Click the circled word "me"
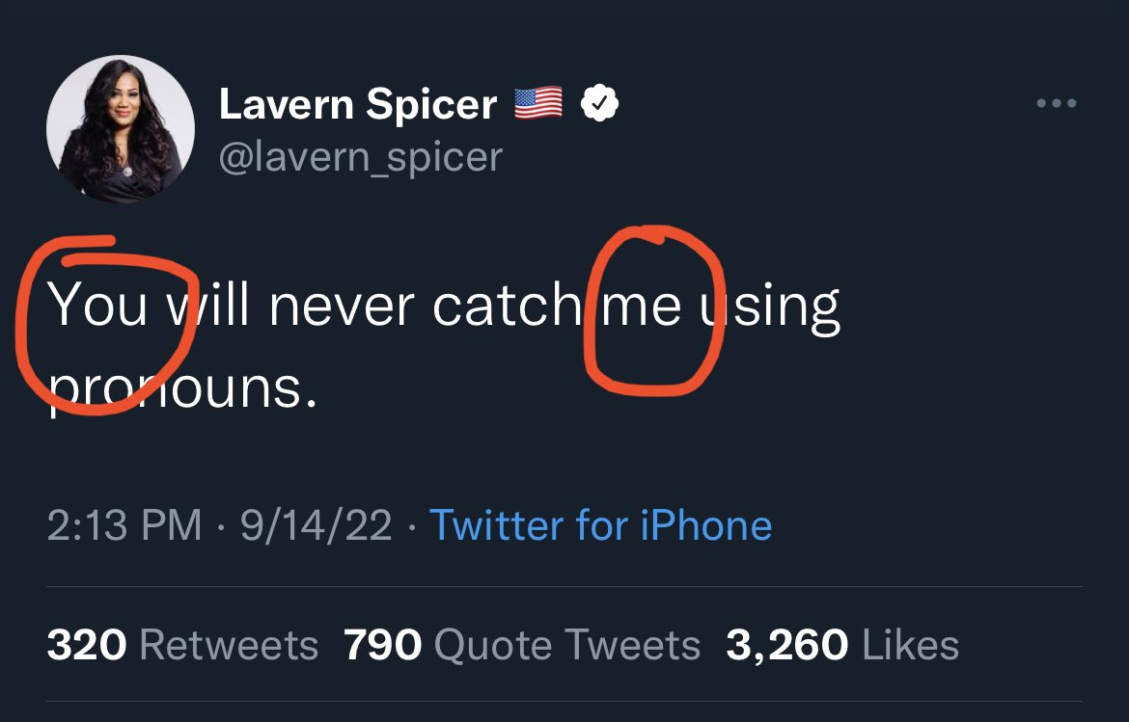The width and height of the screenshot is (1129, 722). point(642,306)
